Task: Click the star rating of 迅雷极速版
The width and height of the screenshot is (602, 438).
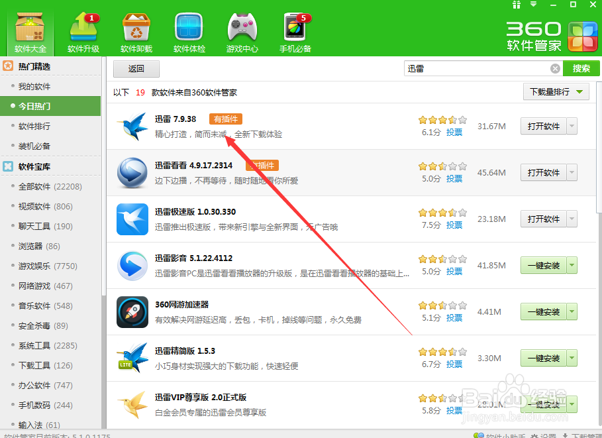Action: pos(442,213)
